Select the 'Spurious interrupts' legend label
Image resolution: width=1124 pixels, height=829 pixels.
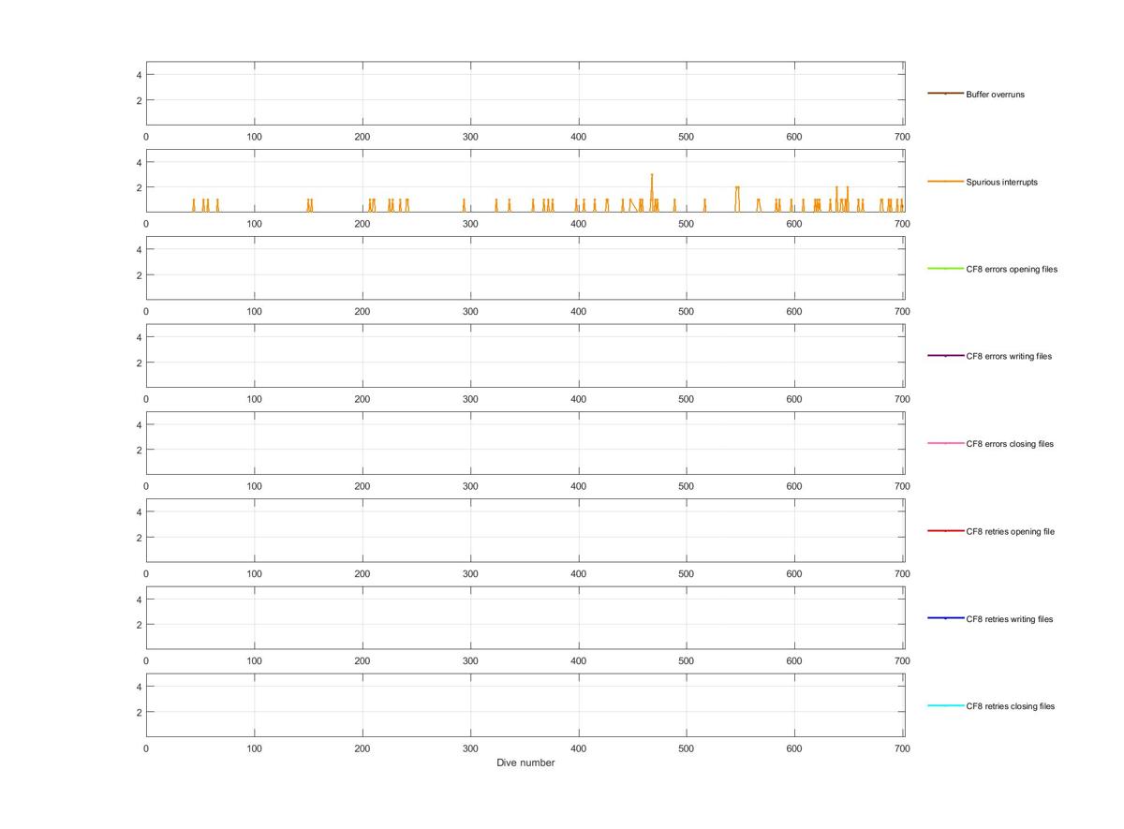(x=1001, y=182)
